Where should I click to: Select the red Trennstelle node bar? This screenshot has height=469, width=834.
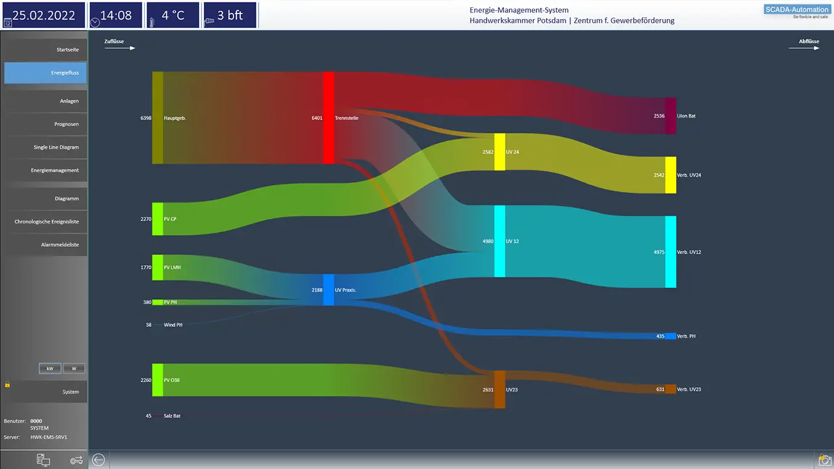pyautogui.click(x=329, y=118)
